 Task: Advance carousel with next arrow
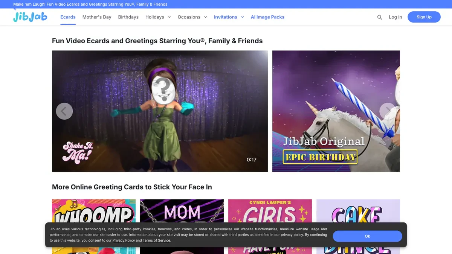pos(388,111)
